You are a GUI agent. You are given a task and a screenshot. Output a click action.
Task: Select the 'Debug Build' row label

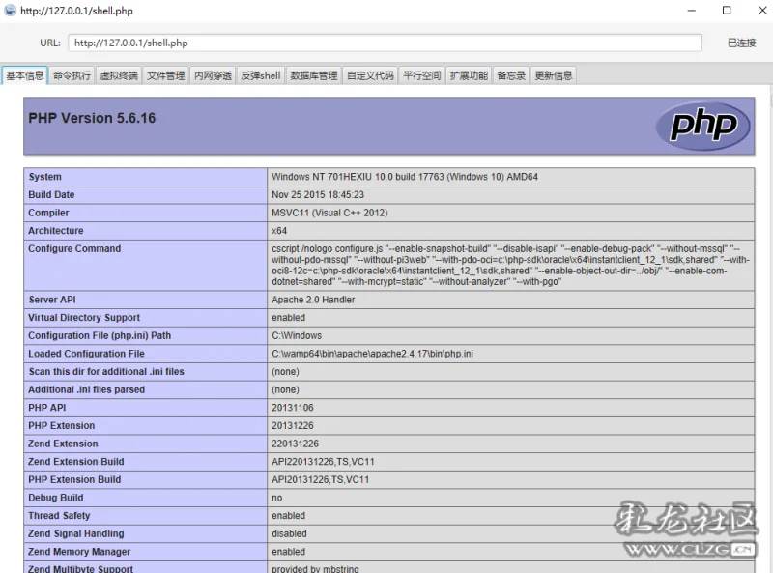coord(56,498)
